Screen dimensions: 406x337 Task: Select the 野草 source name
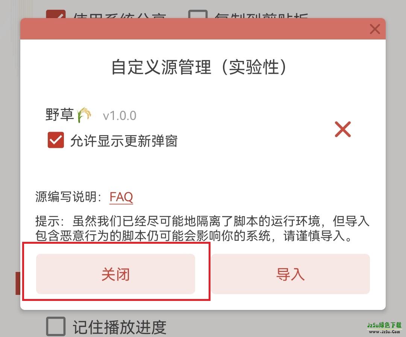(59, 114)
